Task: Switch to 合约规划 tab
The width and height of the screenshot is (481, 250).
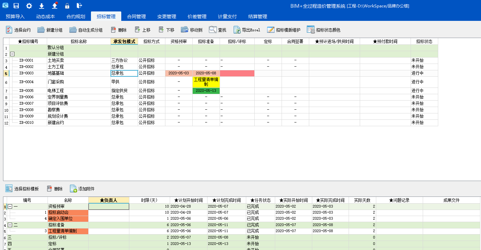Action: click(76, 16)
